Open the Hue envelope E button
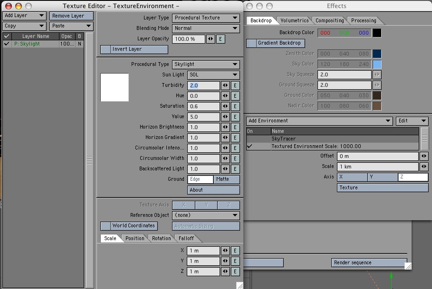The height and width of the screenshot is (289, 432). [x=235, y=96]
